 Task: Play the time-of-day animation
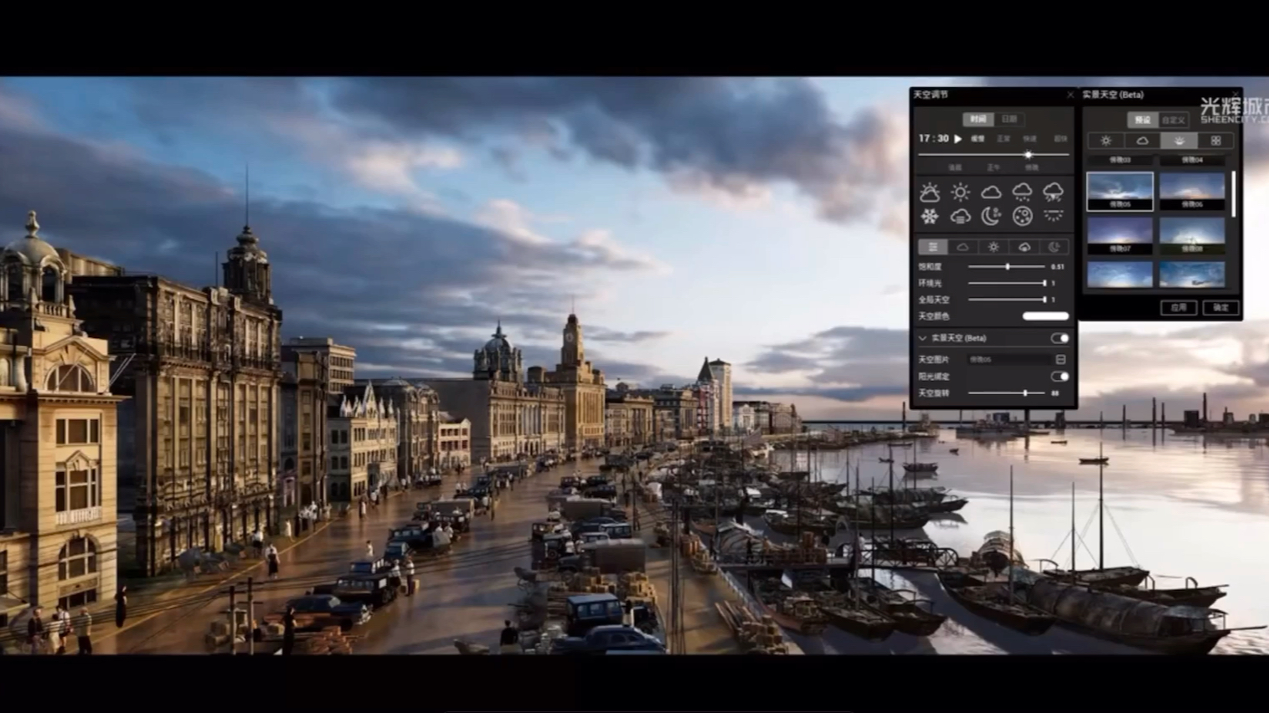[x=958, y=139]
